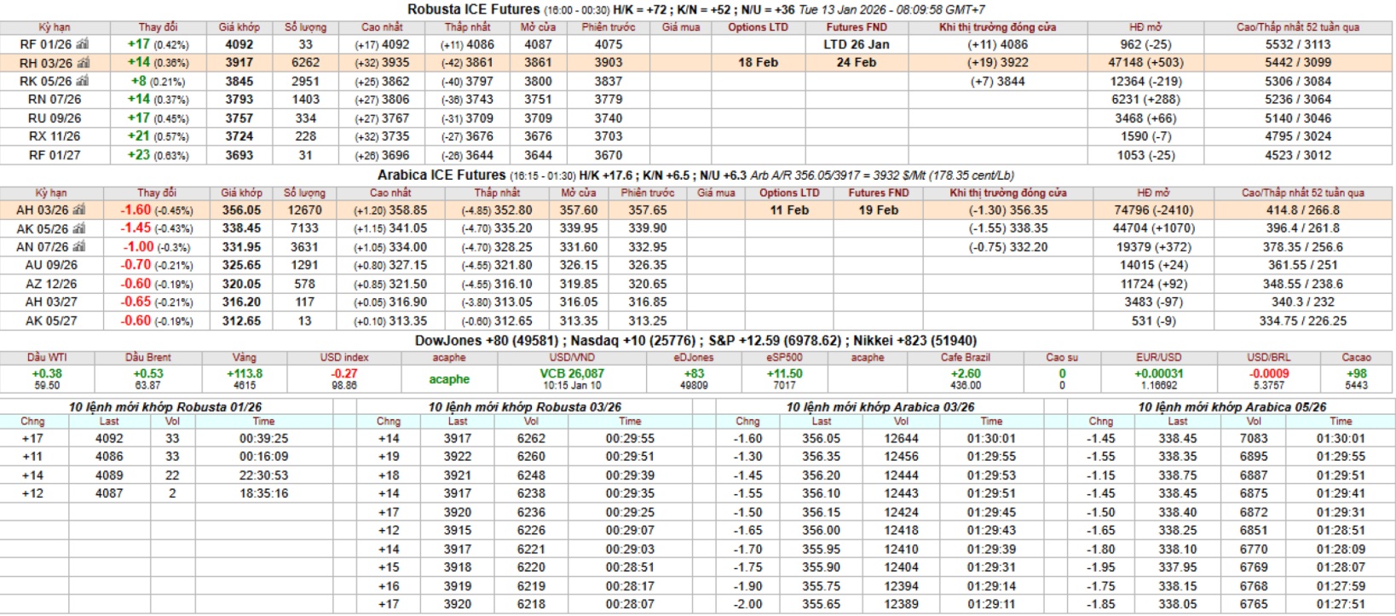
Task: Click the Robusta ICE Futures title
Action: coord(473,9)
